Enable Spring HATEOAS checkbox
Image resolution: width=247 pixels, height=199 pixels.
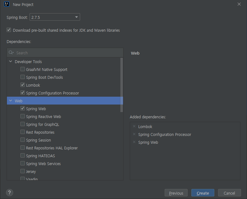(23, 155)
